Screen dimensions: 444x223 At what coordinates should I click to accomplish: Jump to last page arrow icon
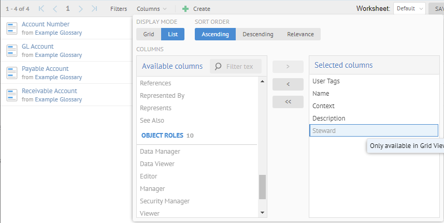point(94,9)
